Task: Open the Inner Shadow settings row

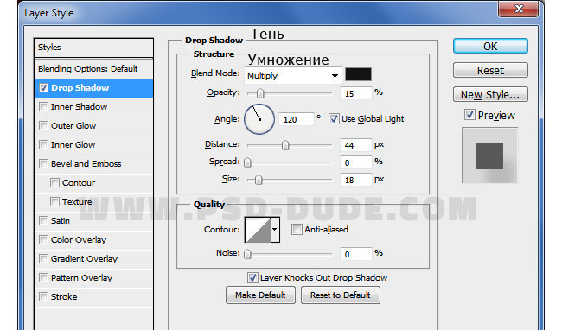Action: tap(94, 106)
